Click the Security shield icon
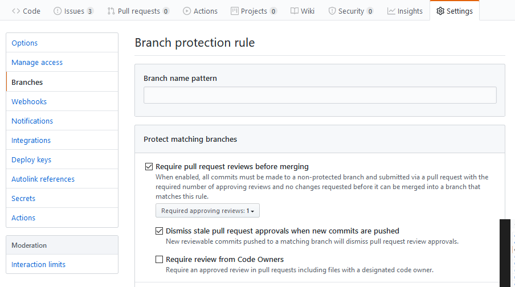Image resolution: width=515 pixels, height=287 pixels. [x=332, y=11]
